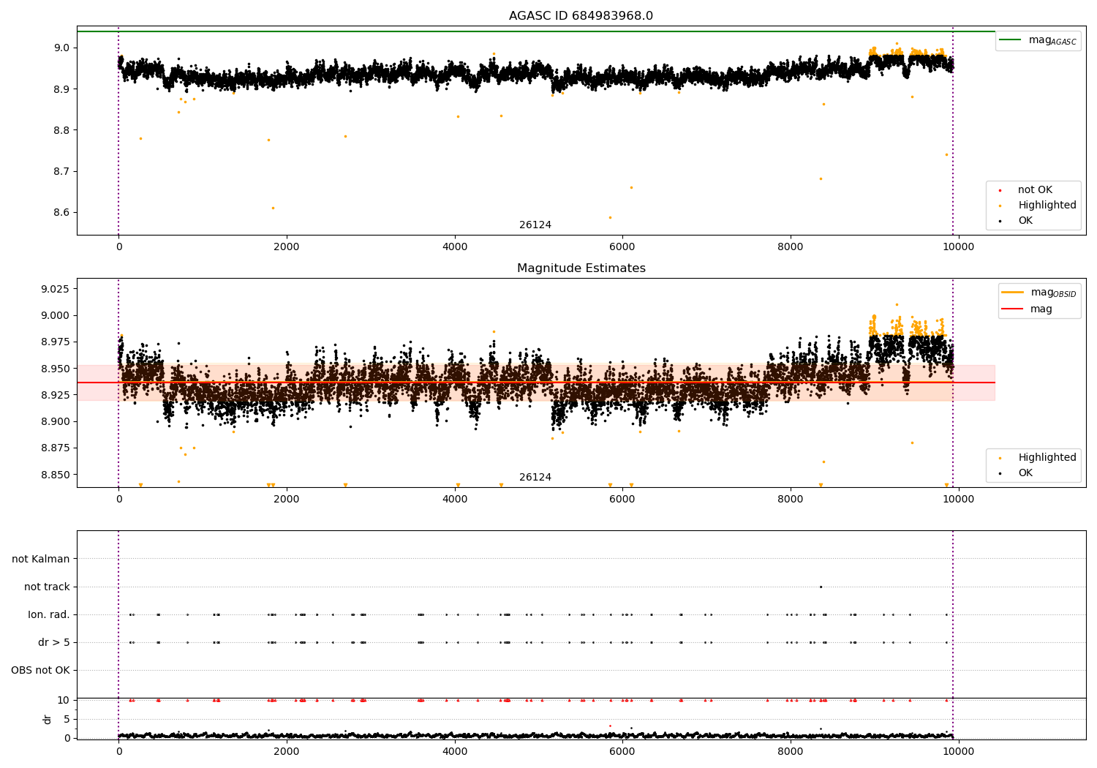Click the '26124' label in middle plot

pyautogui.click(x=535, y=478)
